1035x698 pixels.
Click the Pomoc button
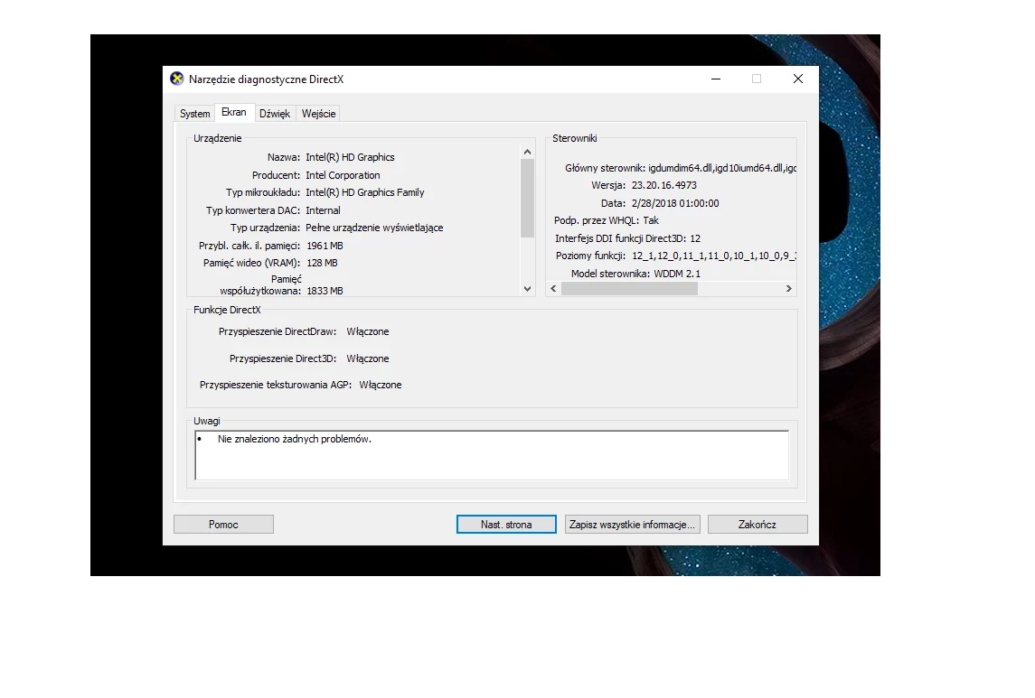tap(222, 524)
